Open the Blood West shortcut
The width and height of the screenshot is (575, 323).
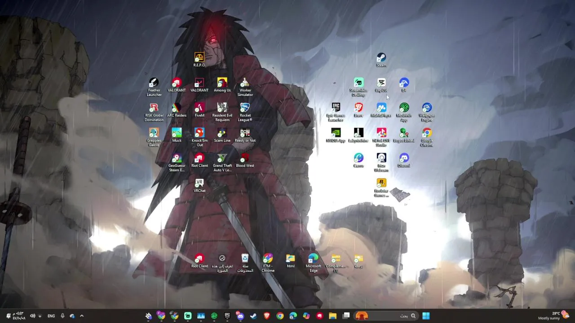[x=245, y=160]
